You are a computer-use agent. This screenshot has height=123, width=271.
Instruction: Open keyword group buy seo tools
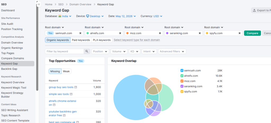61,87
